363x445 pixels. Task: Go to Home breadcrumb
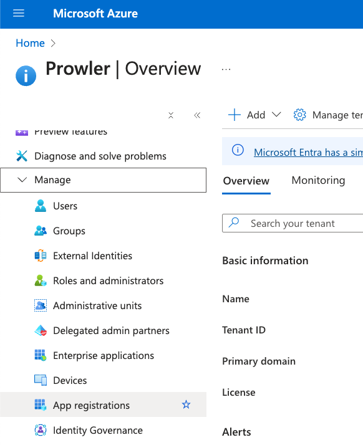point(30,43)
